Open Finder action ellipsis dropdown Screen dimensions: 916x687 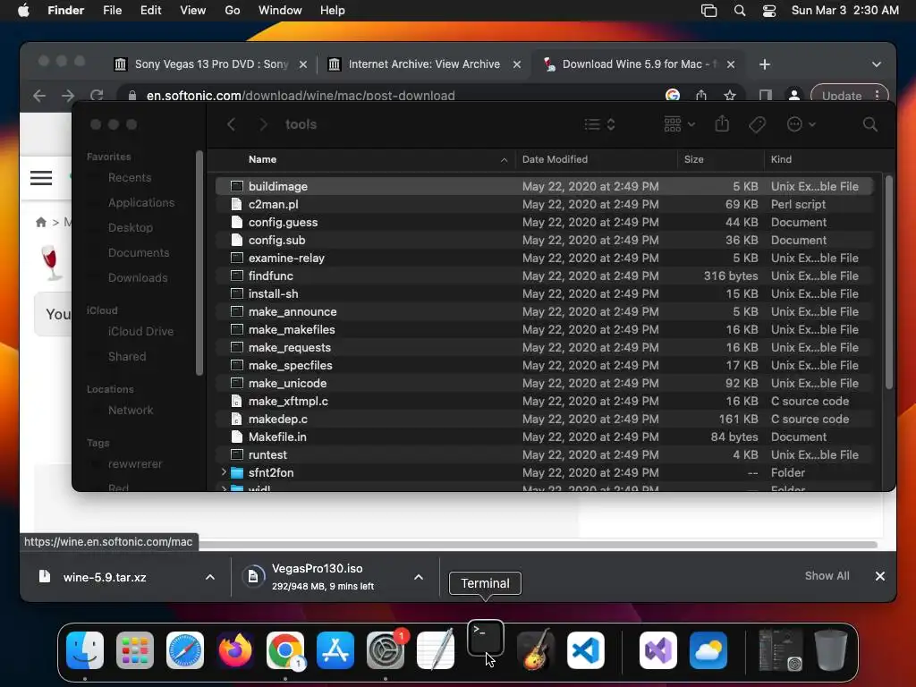click(801, 124)
